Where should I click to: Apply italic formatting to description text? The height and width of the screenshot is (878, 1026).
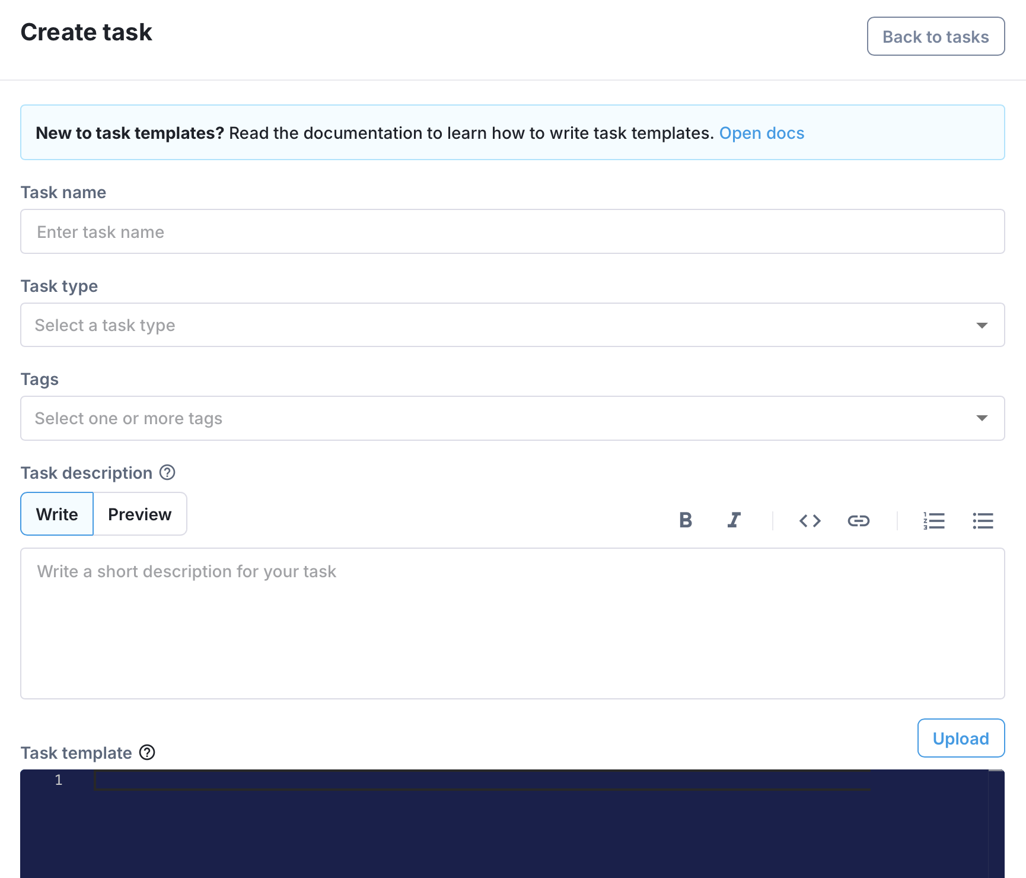click(734, 520)
